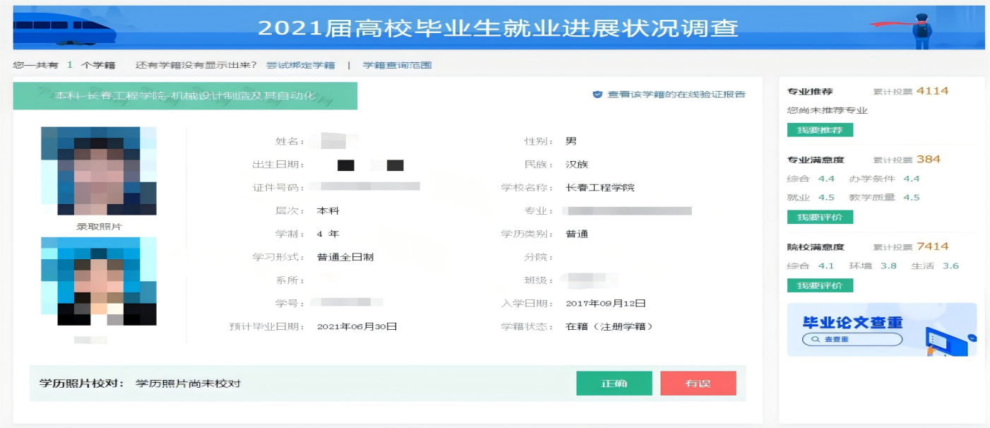Open the 录取照片 thumbnail image
Screen dimensions: 990x428
click(x=98, y=171)
